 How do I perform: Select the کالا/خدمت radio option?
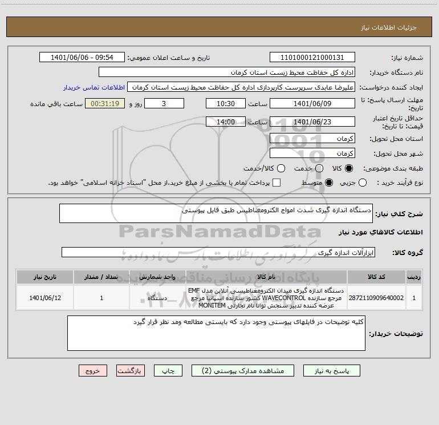281,168
